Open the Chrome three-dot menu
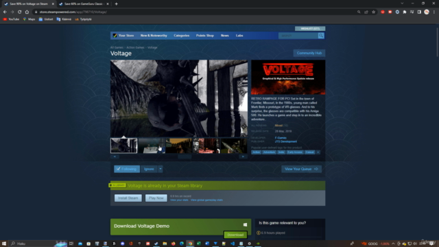Image resolution: width=439 pixels, height=247 pixels. coord(434,12)
